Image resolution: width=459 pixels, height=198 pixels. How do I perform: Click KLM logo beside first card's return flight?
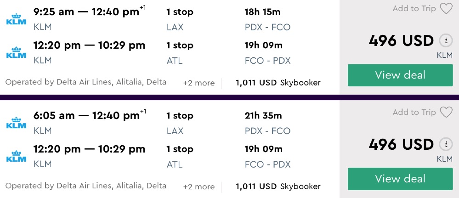click(16, 53)
